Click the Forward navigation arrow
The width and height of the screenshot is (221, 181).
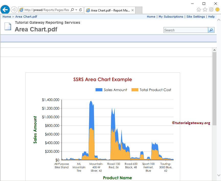point(14,10)
